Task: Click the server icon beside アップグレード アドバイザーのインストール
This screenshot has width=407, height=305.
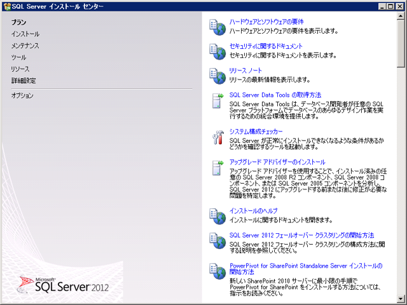Action: click(217, 168)
